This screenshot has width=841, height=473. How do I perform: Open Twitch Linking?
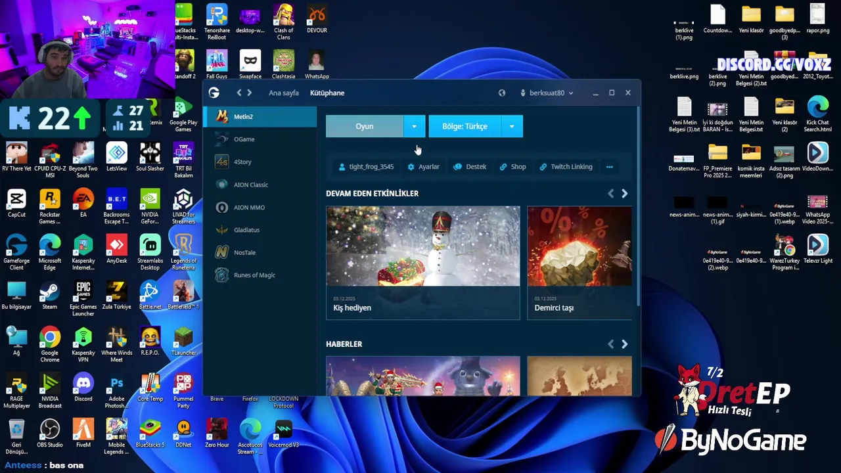click(x=566, y=167)
